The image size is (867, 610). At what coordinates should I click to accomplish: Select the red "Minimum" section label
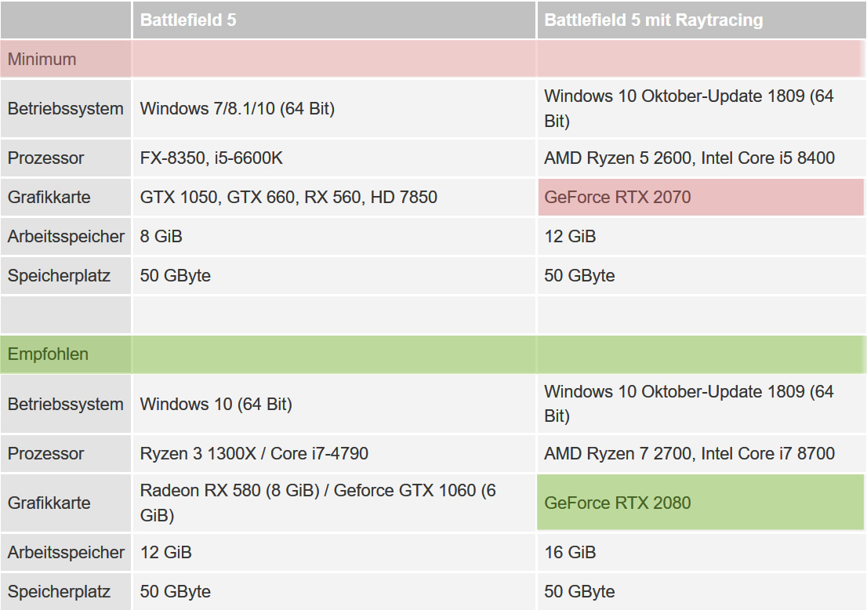pyautogui.click(x=42, y=60)
